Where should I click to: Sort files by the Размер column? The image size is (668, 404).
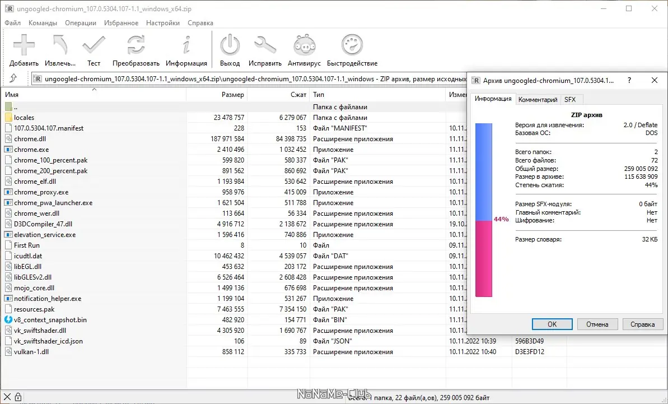pos(233,95)
